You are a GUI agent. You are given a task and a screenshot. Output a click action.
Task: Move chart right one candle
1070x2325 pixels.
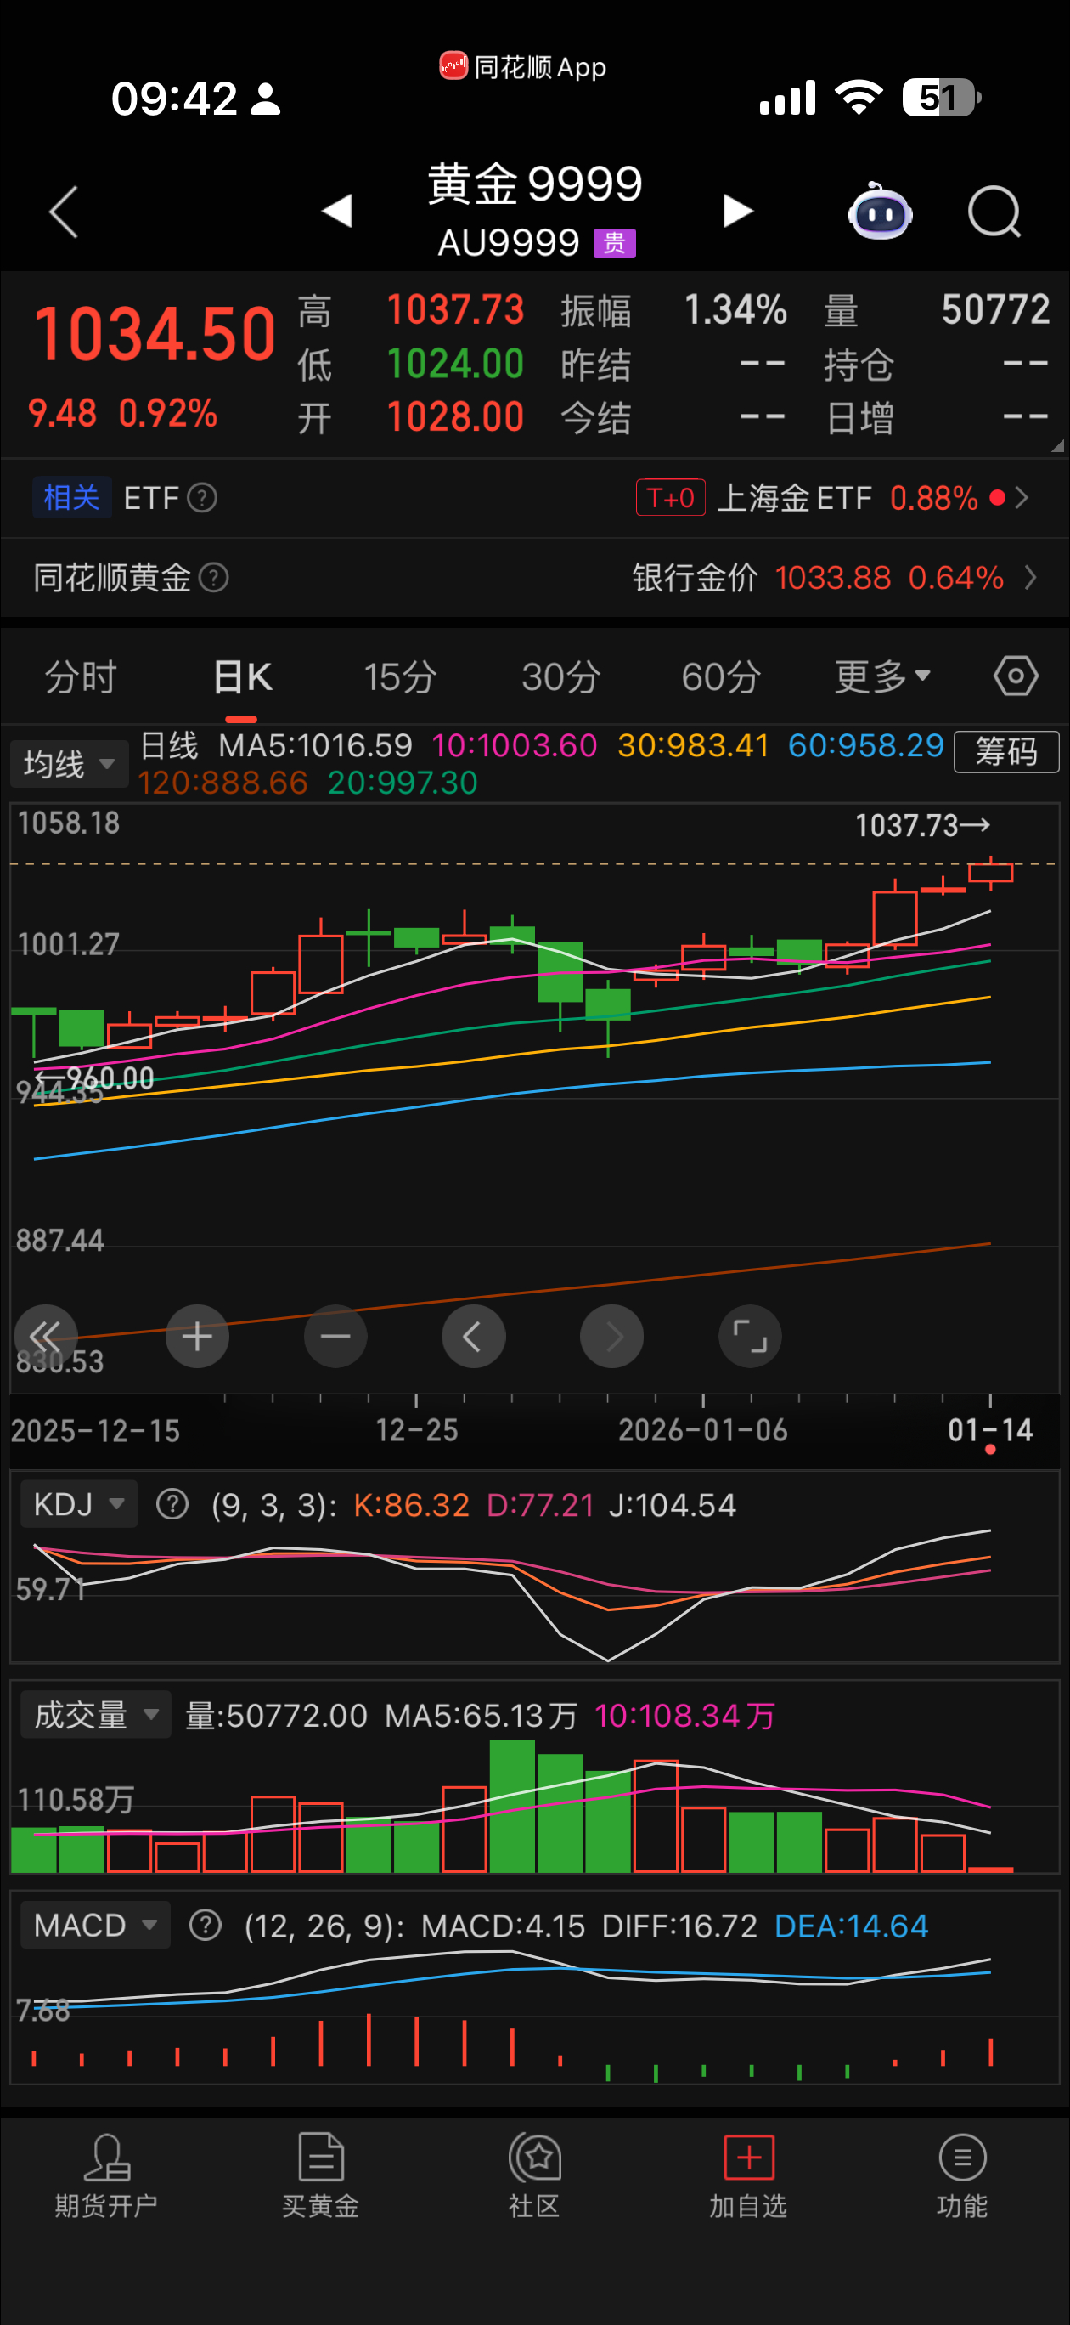pos(611,1336)
